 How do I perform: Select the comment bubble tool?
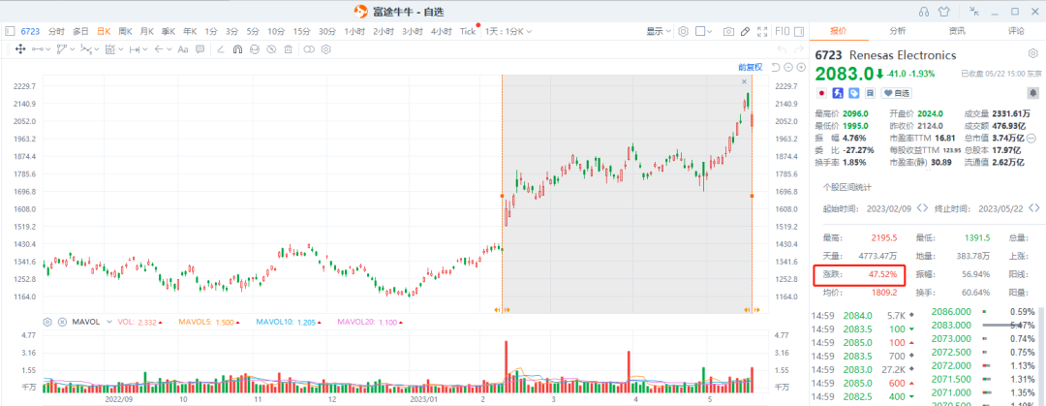[200, 48]
